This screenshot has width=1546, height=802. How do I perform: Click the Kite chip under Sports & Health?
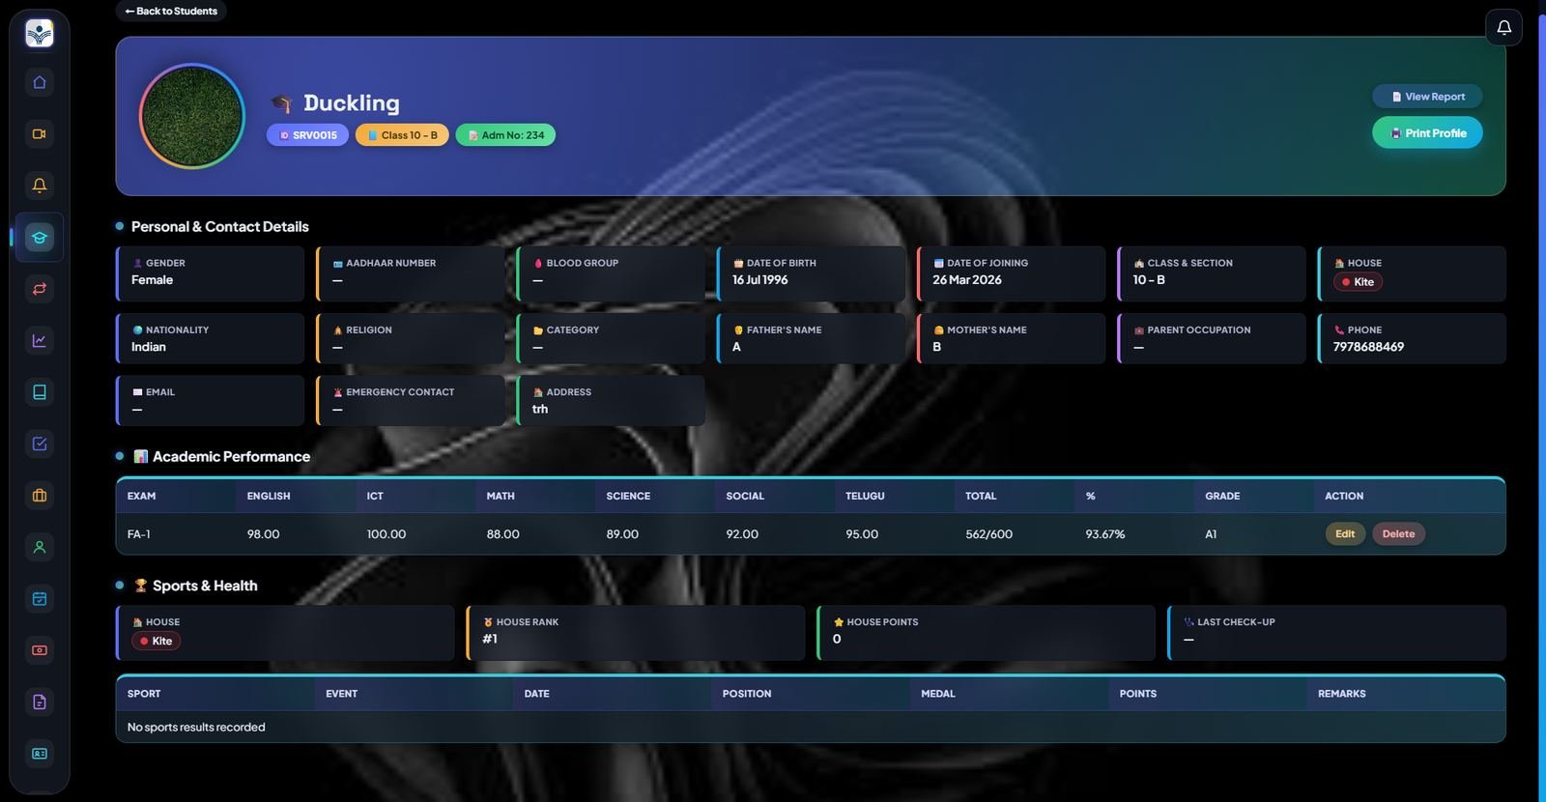pyautogui.click(x=156, y=641)
